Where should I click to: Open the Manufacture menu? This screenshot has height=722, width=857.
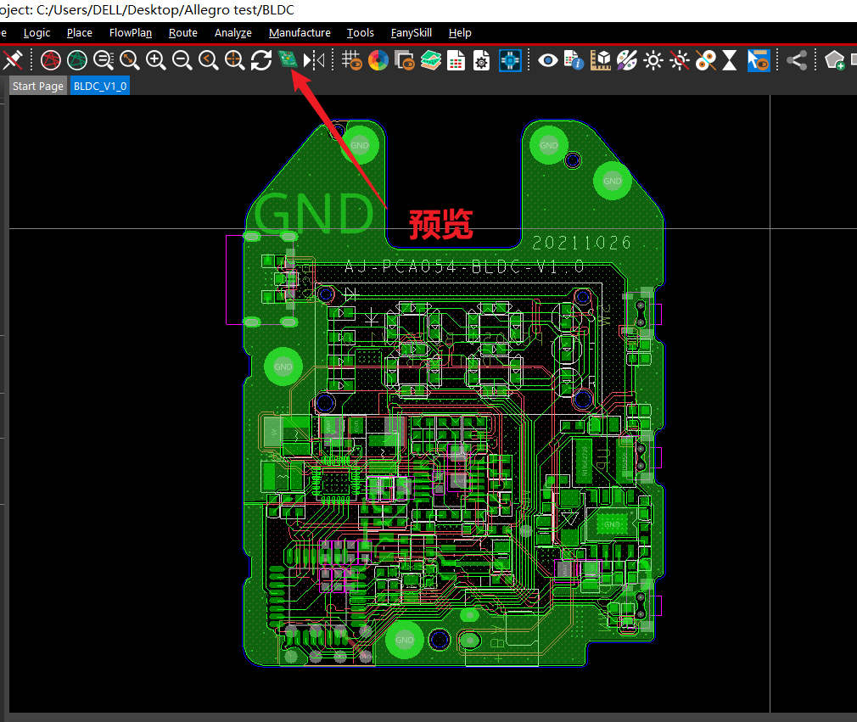300,33
